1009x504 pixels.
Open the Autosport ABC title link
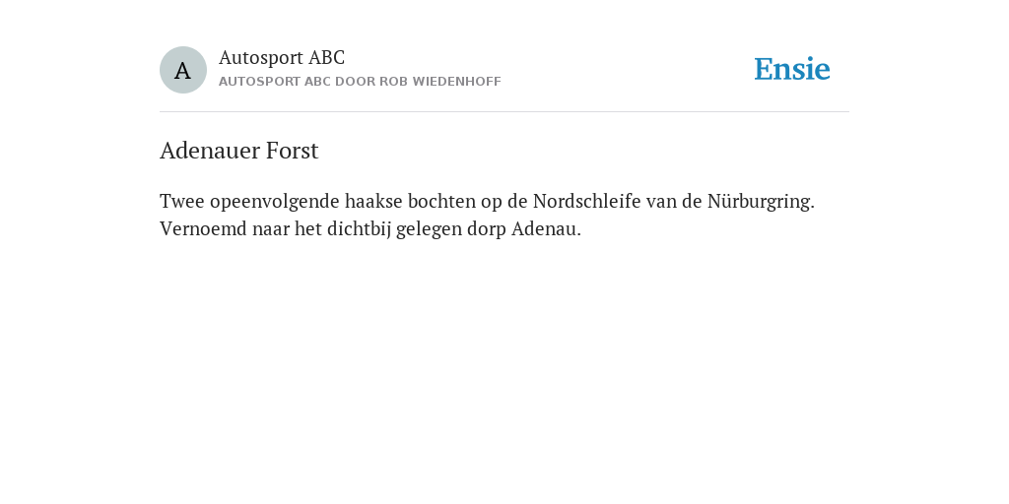[x=282, y=57]
